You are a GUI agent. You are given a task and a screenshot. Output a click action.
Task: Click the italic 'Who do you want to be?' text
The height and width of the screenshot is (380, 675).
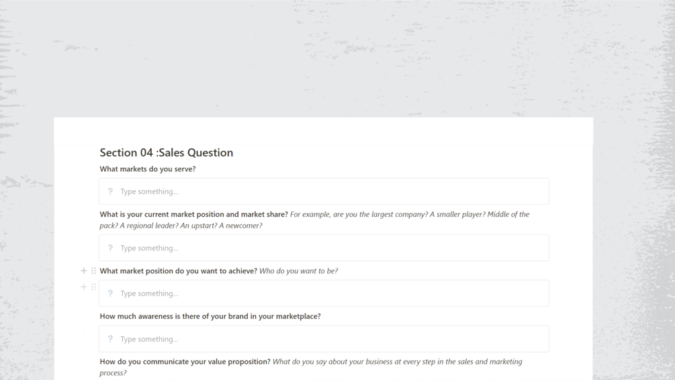click(x=298, y=271)
